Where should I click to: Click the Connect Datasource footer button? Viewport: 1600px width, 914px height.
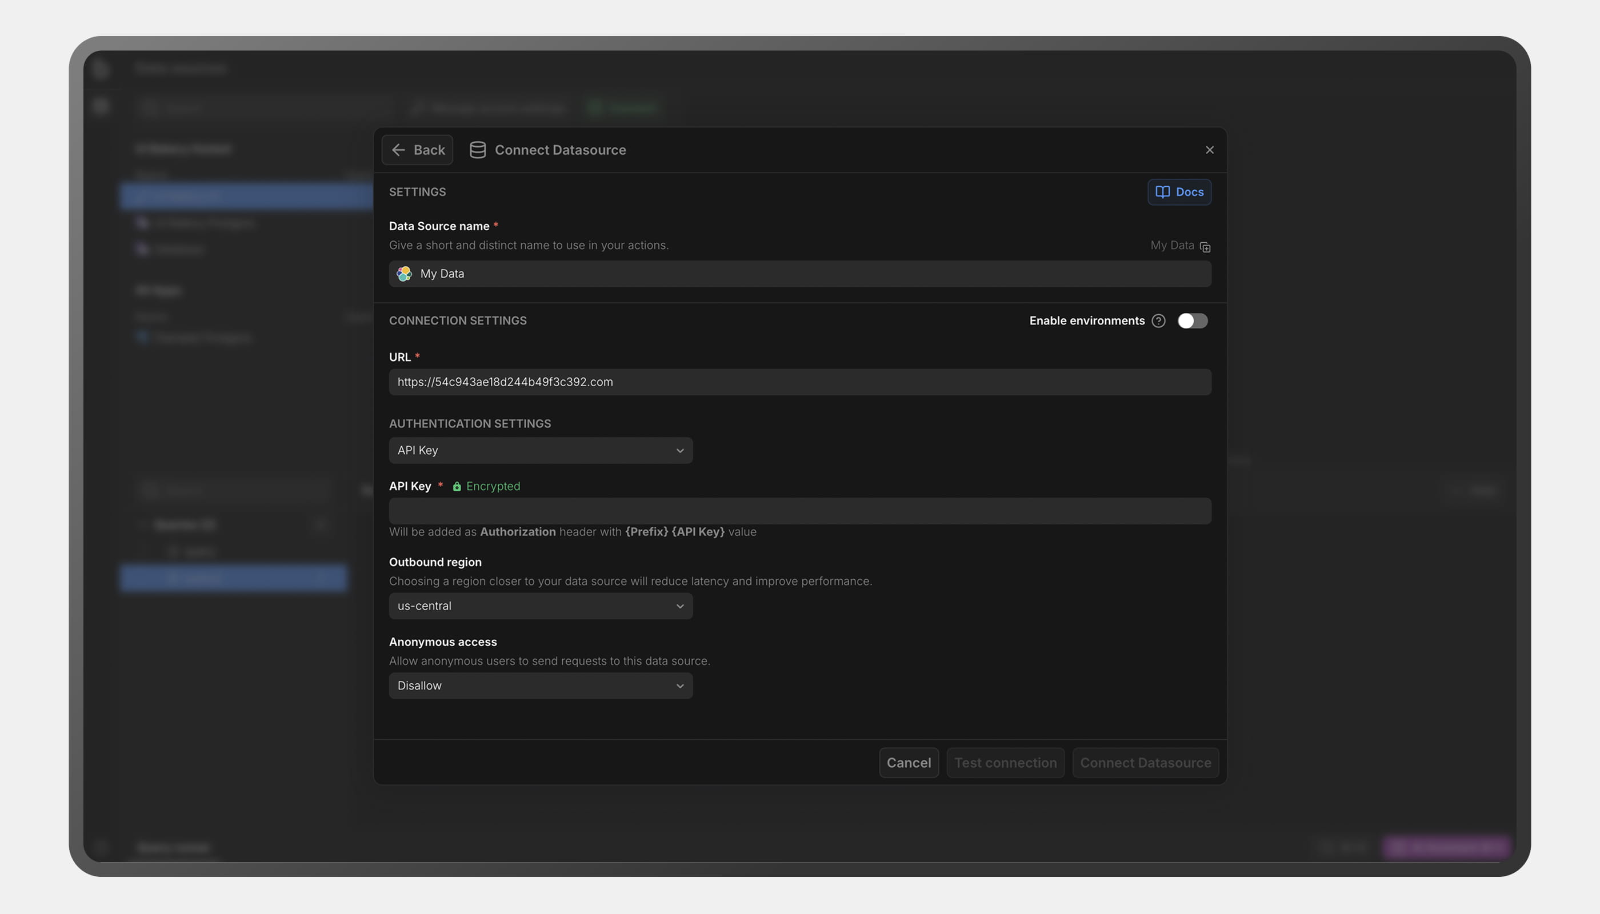[1145, 763]
